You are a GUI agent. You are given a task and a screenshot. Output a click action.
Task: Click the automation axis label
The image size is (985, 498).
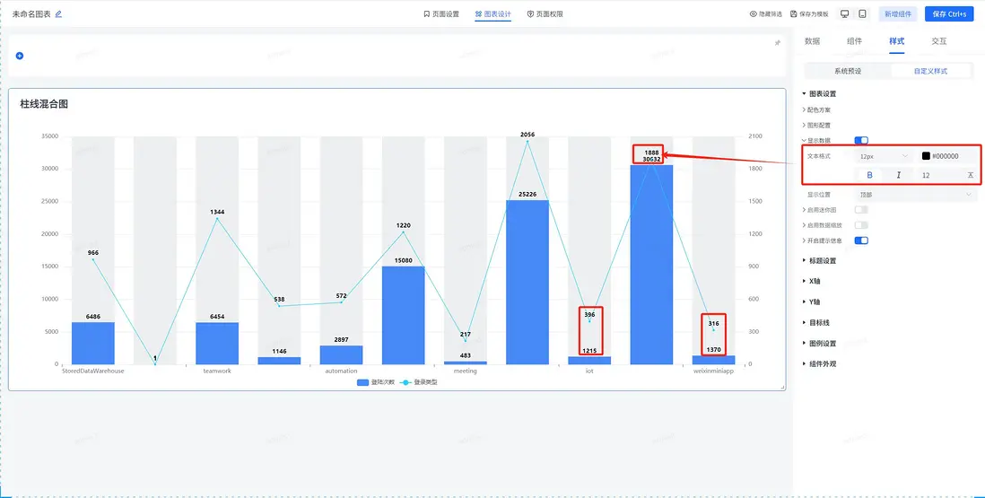(x=341, y=371)
